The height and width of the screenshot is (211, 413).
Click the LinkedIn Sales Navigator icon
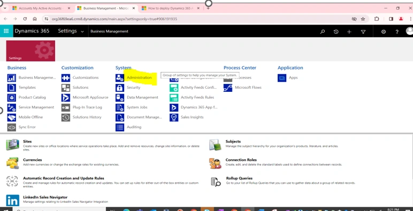tap(13, 200)
